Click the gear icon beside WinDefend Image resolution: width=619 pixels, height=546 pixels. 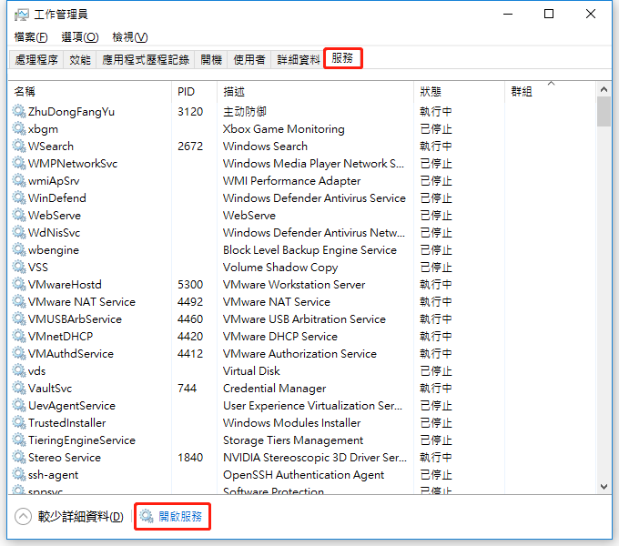[x=19, y=197]
